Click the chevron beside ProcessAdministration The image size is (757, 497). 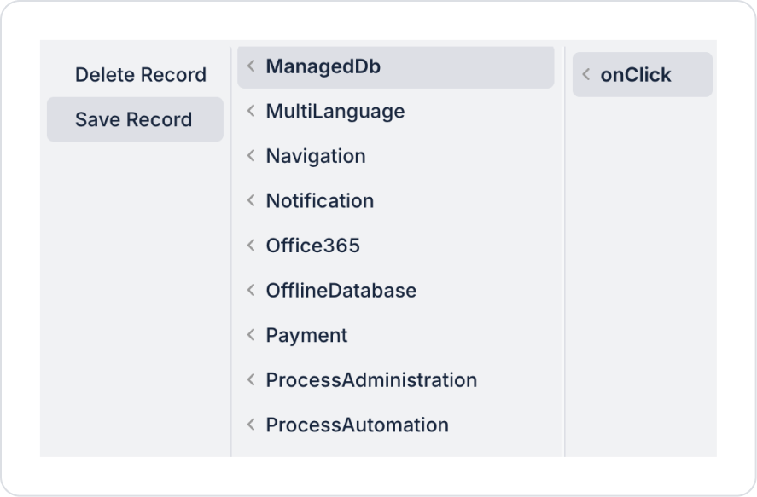251,379
